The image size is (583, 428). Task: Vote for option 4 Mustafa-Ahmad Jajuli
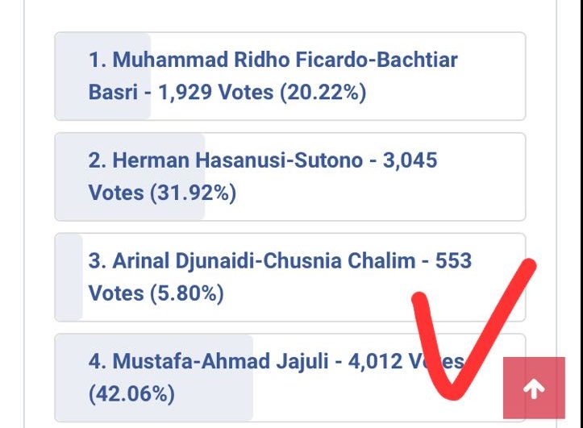[x=274, y=377]
